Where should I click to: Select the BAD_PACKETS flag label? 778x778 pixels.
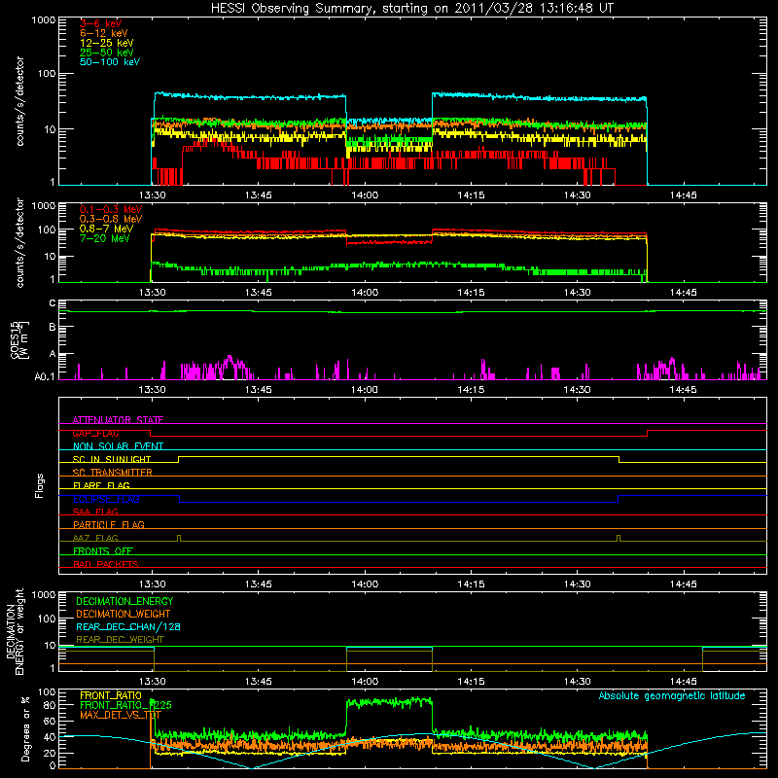[106, 564]
